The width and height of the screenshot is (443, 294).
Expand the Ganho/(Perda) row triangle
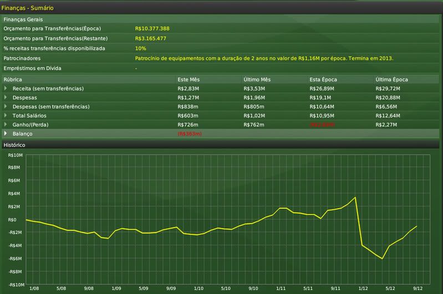6,125
